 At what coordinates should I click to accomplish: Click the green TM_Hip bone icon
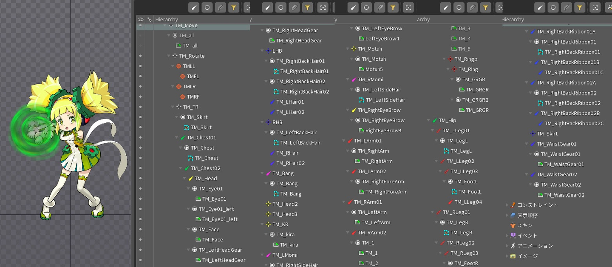coord(434,120)
